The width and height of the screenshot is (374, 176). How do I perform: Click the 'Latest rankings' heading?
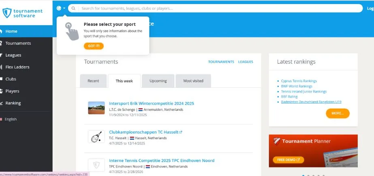point(296,61)
